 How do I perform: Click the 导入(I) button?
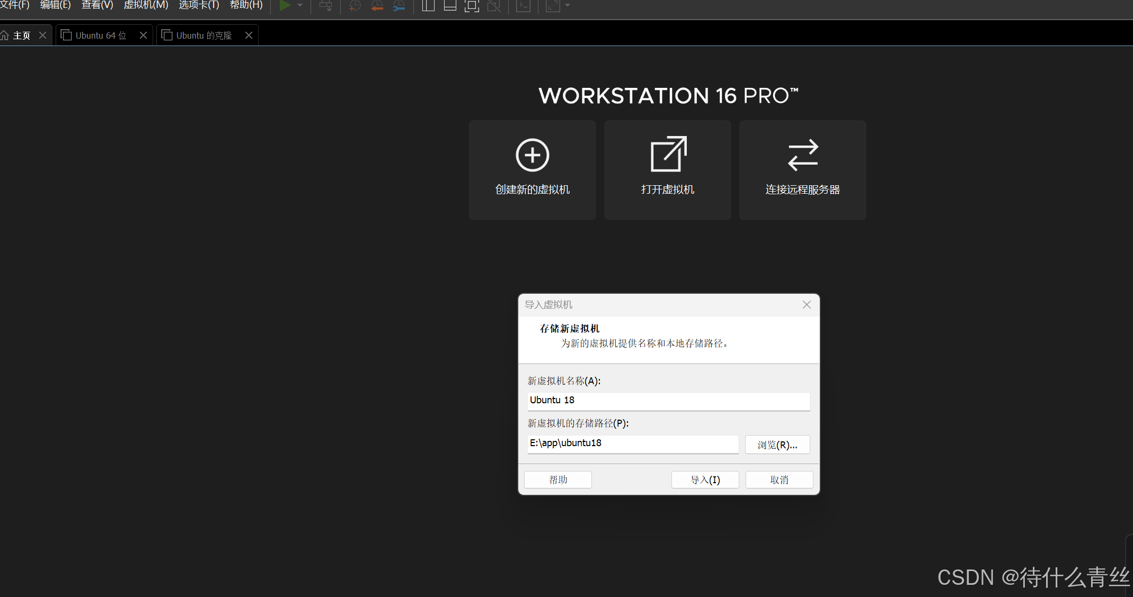pos(705,480)
